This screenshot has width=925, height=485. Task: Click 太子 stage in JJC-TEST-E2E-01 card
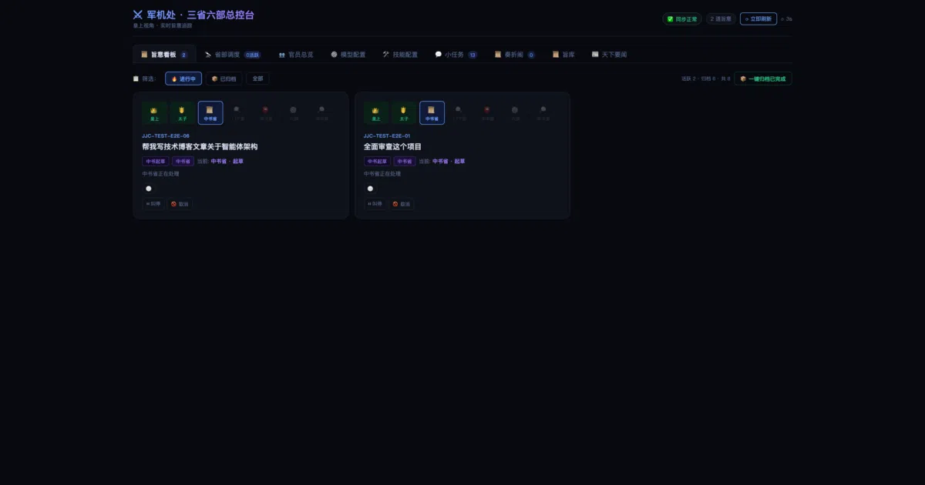[x=404, y=113]
